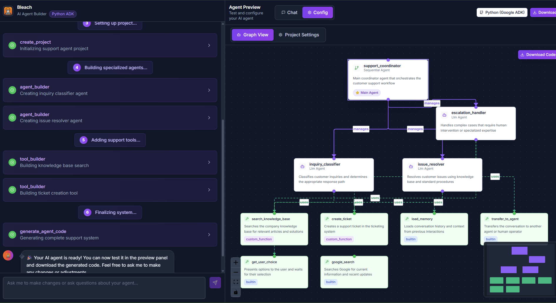Click the load_memory node title
The width and height of the screenshot is (556, 303).
[x=422, y=219]
